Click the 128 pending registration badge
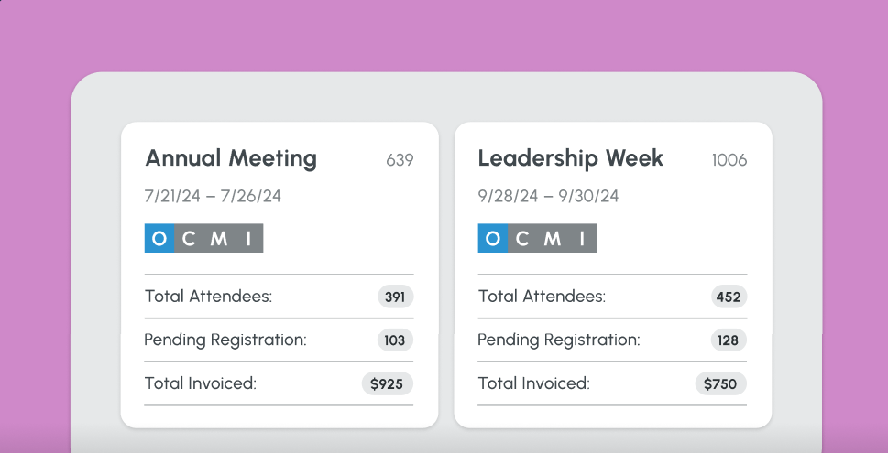The width and height of the screenshot is (888, 453). tap(729, 340)
